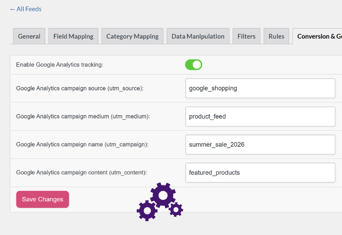342x235 pixels.
Task: Click the utm_medium field containing product_feed
Action: (x=260, y=116)
